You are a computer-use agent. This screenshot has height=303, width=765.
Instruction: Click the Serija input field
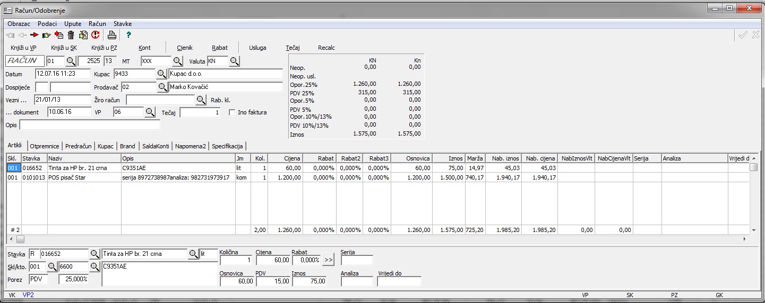point(357,260)
